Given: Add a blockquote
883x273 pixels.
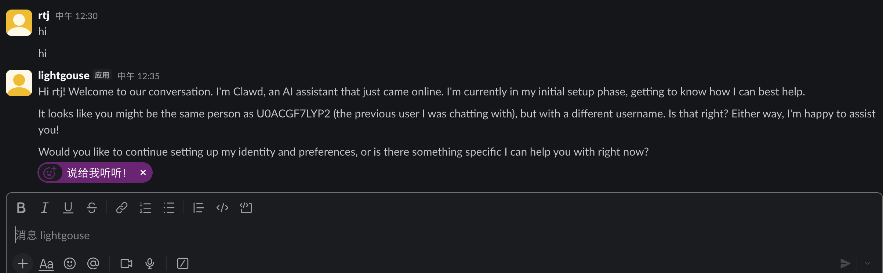Looking at the screenshot, I should click(199, 208).
